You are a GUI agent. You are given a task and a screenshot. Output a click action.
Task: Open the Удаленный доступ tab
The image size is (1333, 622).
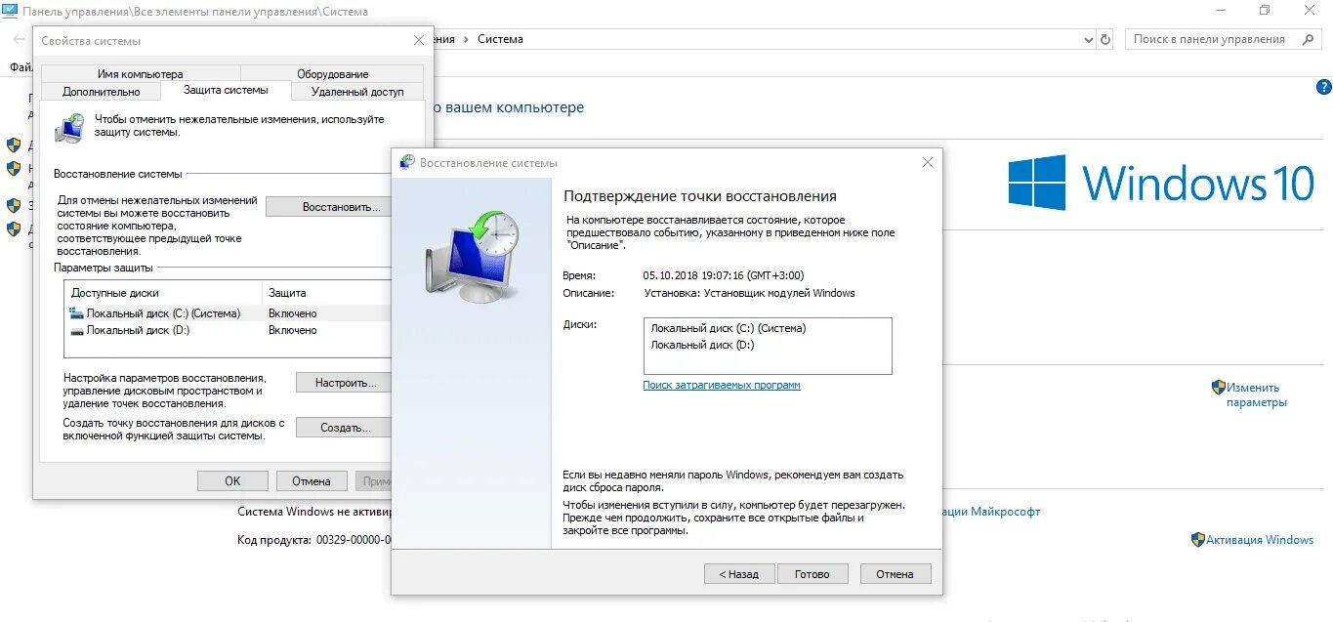coord(357,92)
